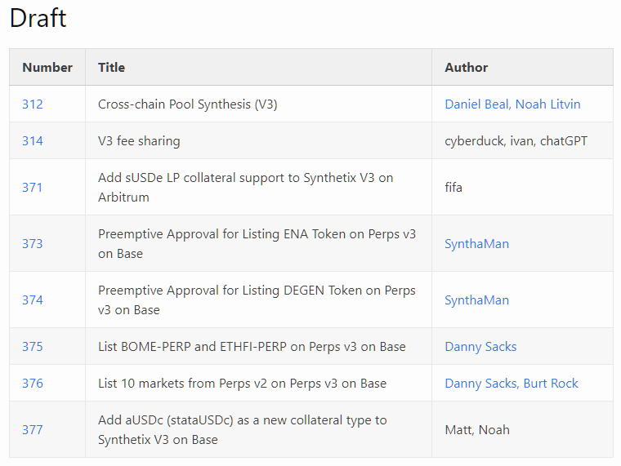621x466 pixels.
Task: Open proposal number 377 link
Action: tap(33, 429)
